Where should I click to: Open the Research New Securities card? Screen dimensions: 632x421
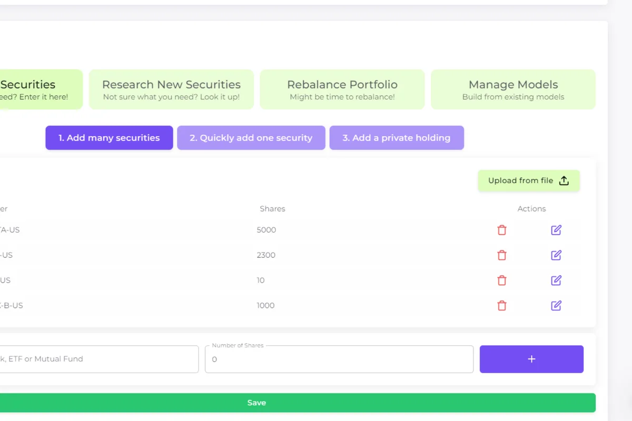tap(171, 89)
